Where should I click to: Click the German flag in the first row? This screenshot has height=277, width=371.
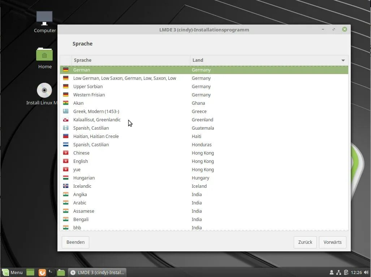[66, 70]
